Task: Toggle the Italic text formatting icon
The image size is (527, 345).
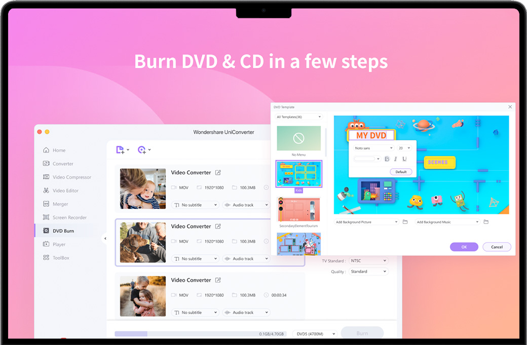Action: tap(396, 159)
